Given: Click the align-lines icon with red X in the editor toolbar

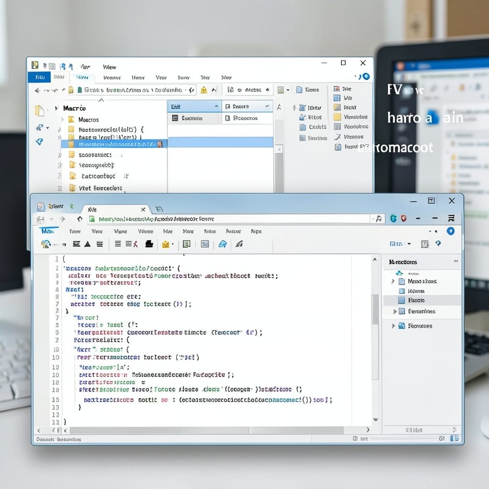Looking at the screenshot, I should click(131, 244).
